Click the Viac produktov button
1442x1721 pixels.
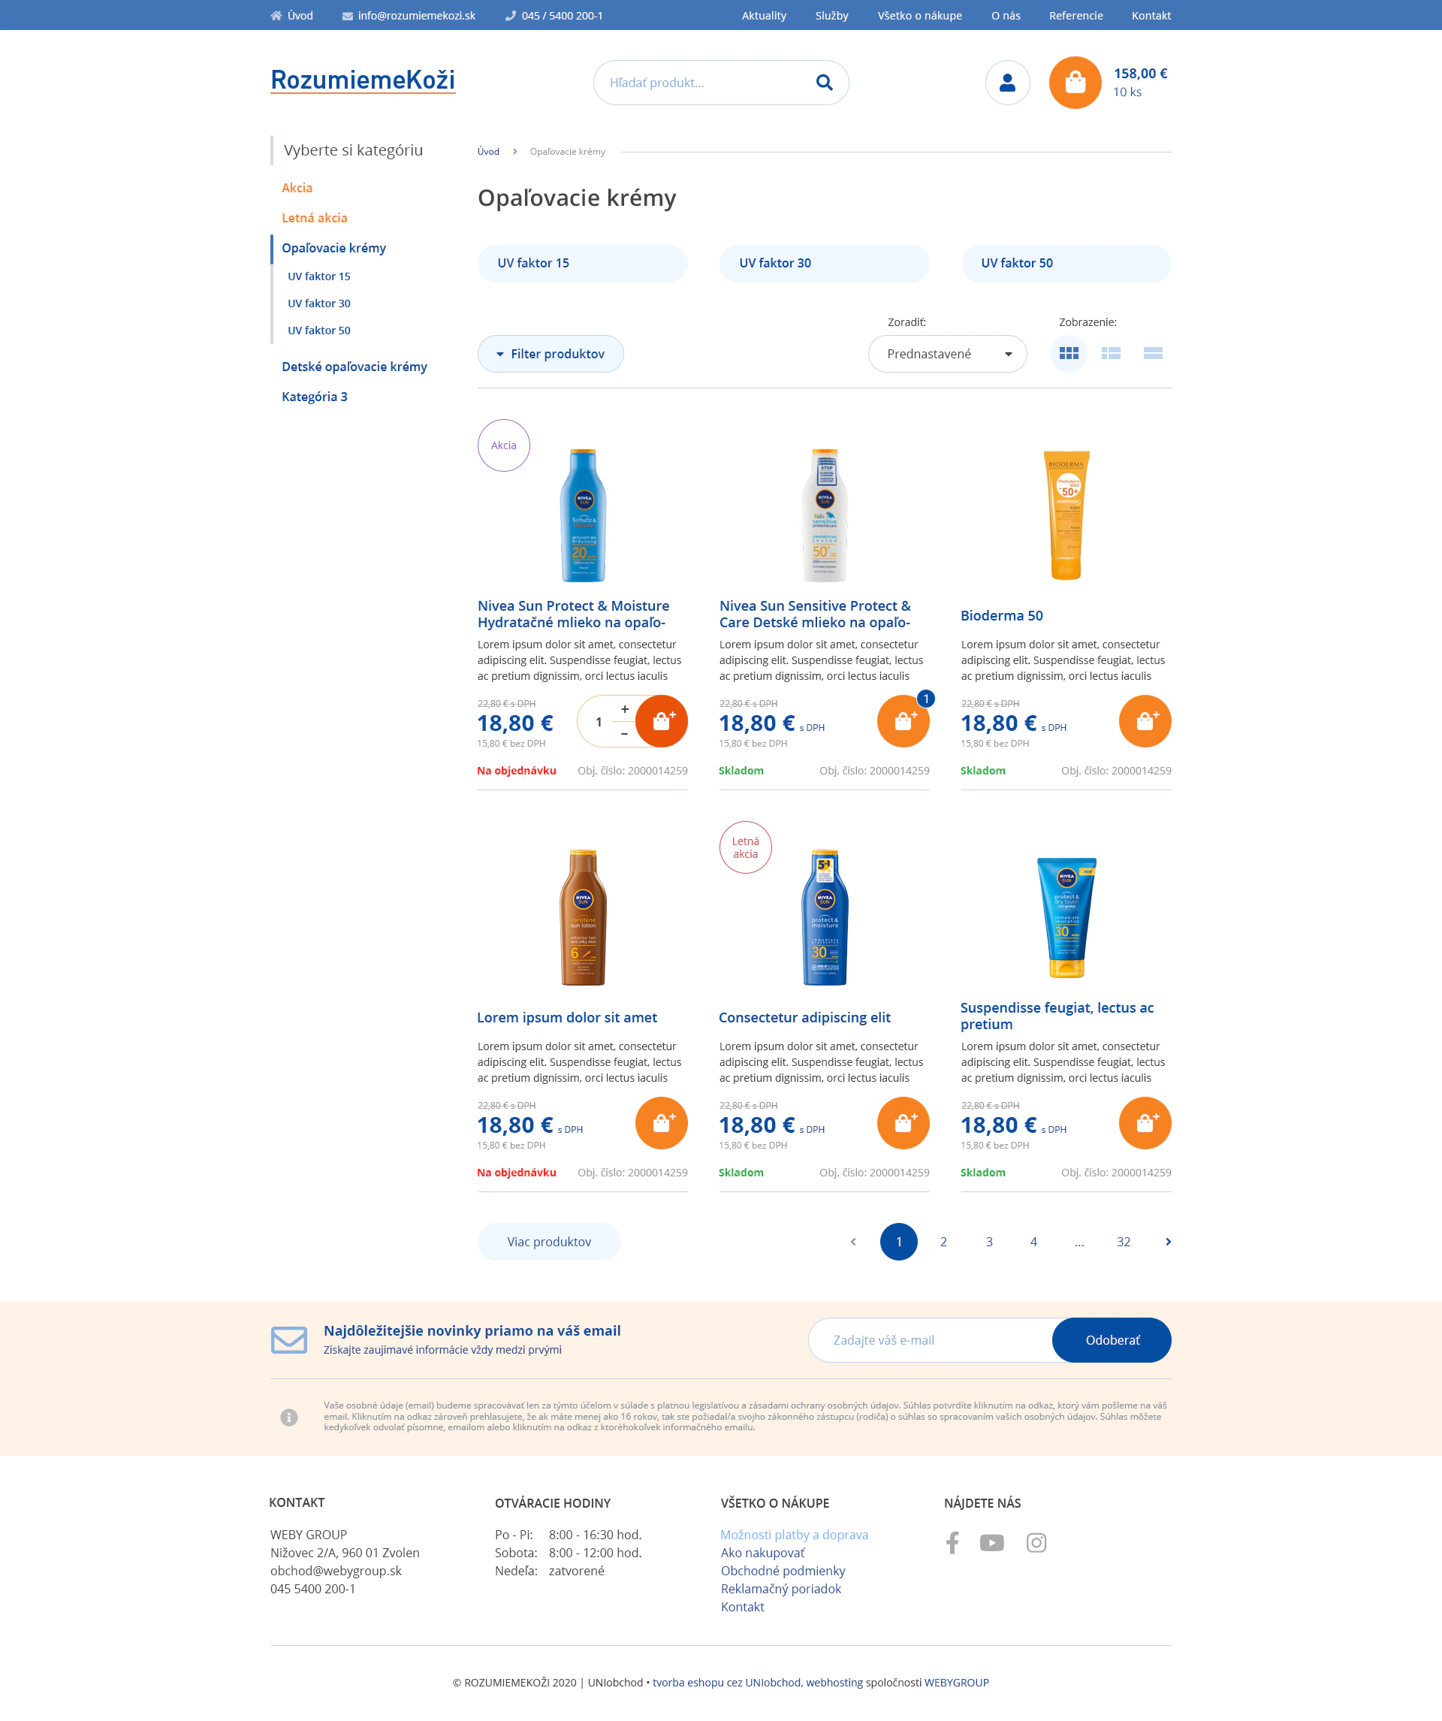tap(549, 1242)
